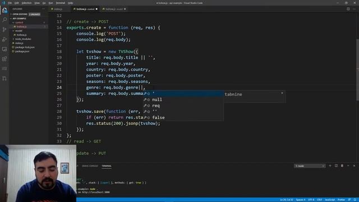Open the terminal selector dropdown showing node
359x202 pixels.
point(310,166)
